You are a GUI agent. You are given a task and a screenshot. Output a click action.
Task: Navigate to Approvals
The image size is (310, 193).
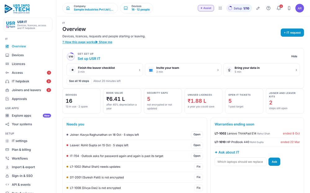click(28, 99)
